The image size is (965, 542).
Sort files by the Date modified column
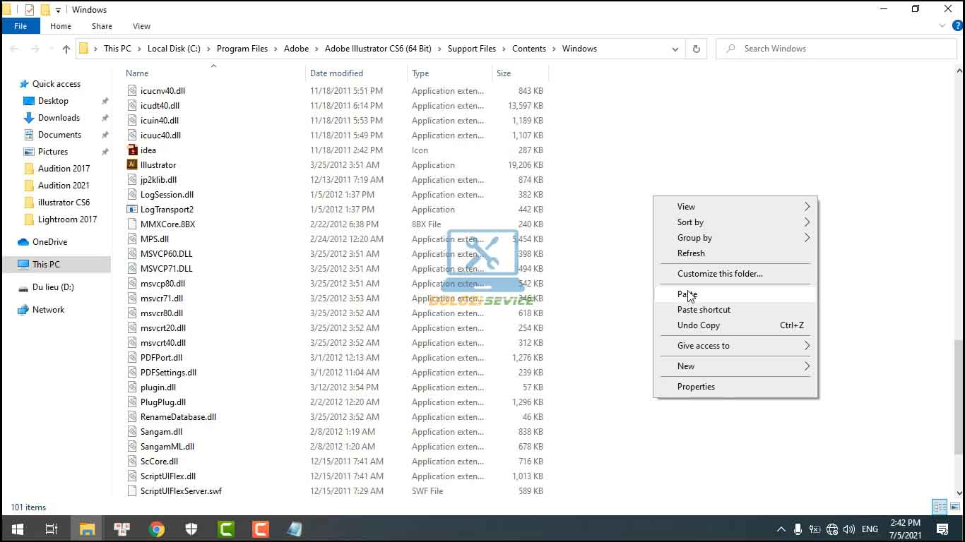click(x=336, y=73)
